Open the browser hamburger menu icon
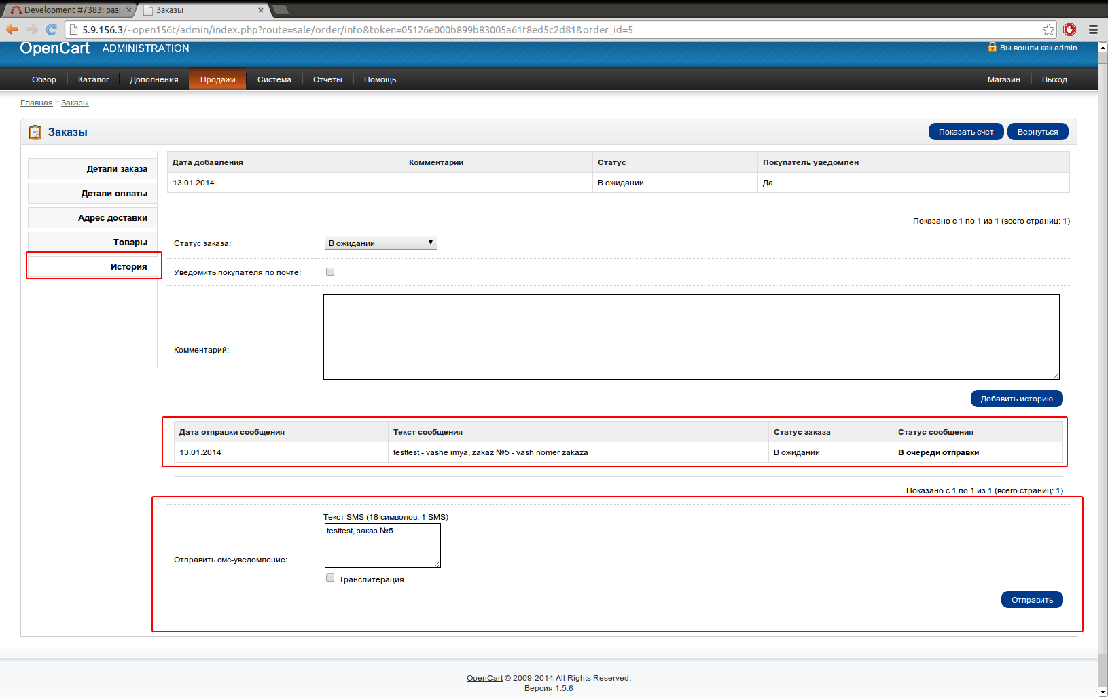This screenshot has width=1108, height=697. 1093,29
